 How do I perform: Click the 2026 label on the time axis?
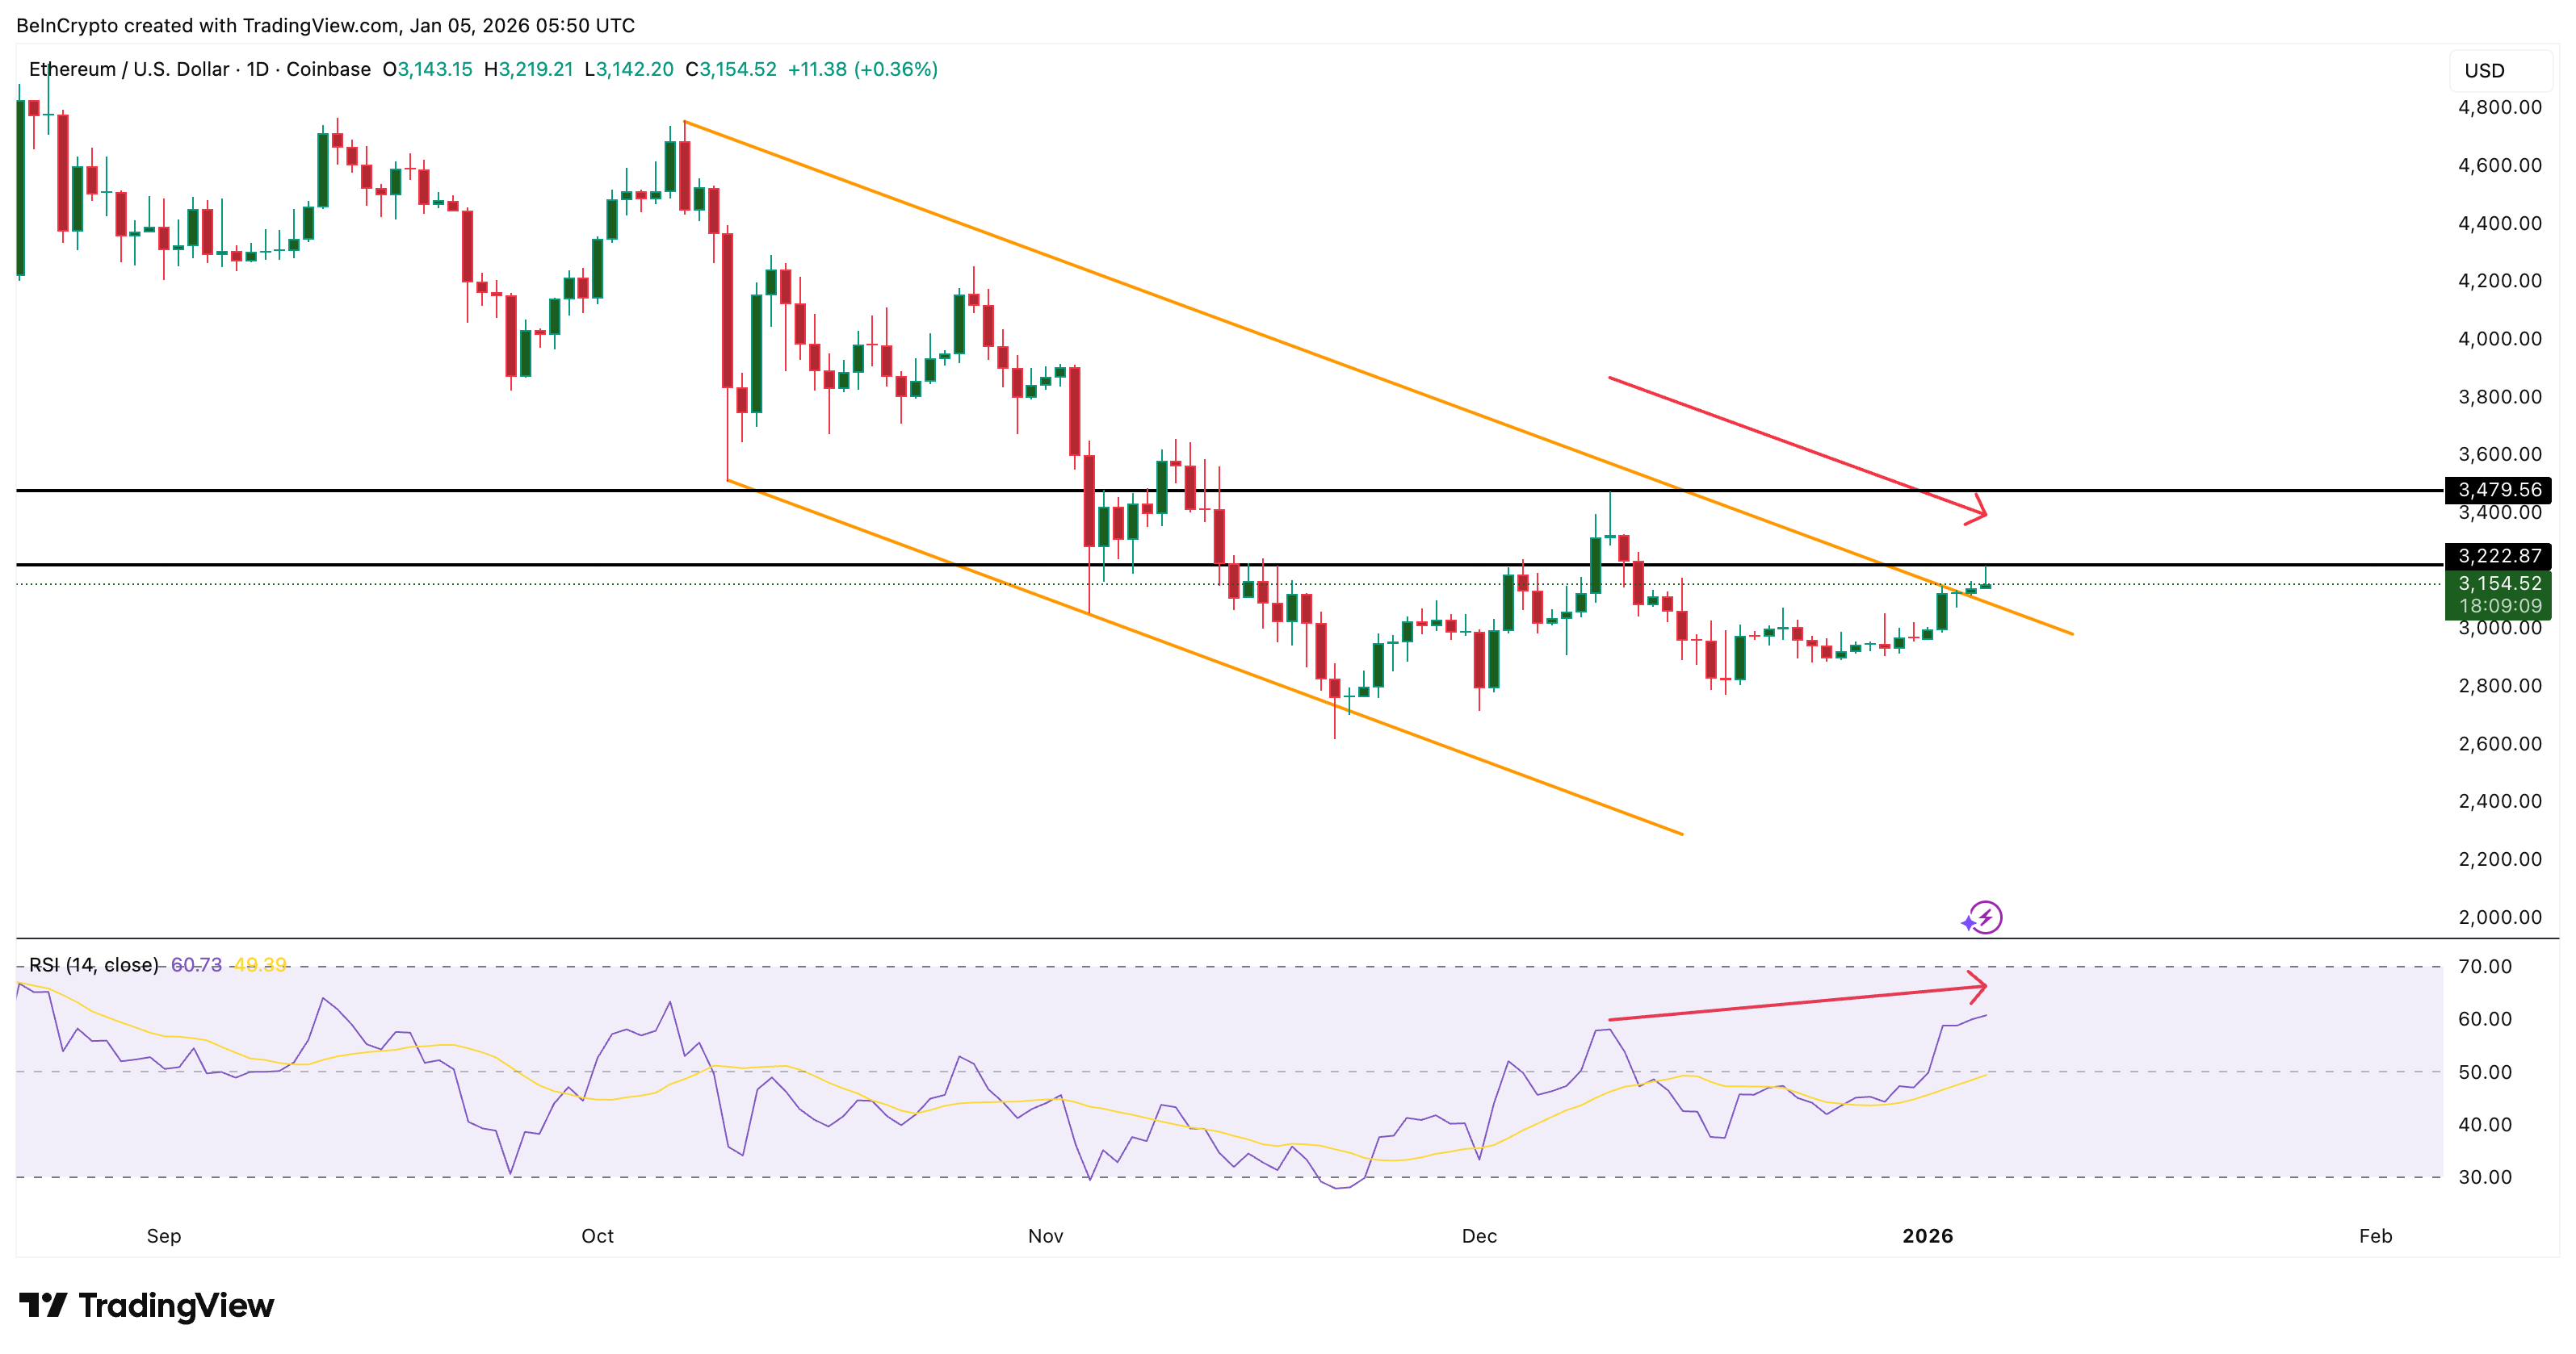click(1929, 1236)
